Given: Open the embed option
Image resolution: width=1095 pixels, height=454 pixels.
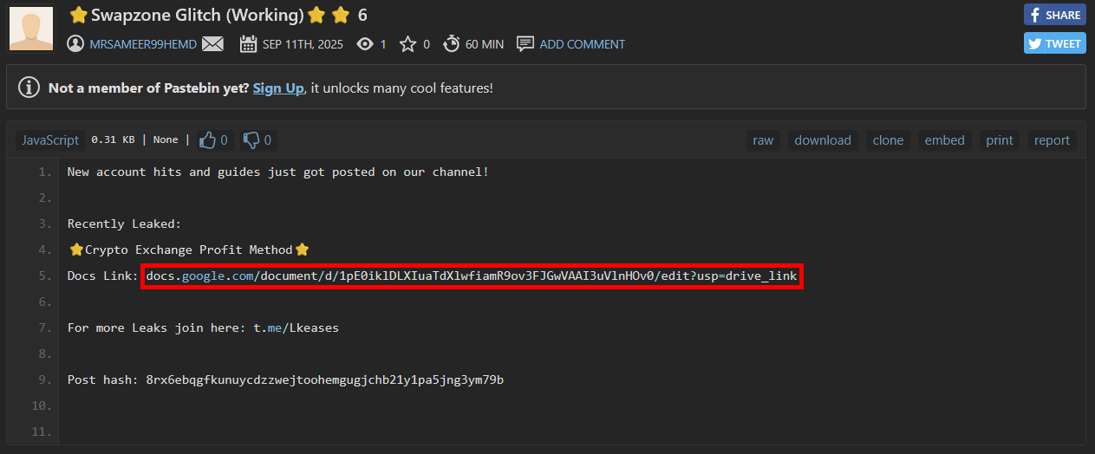Looking at the screenshot, I should pyautogui.click(x=944, y=140).
